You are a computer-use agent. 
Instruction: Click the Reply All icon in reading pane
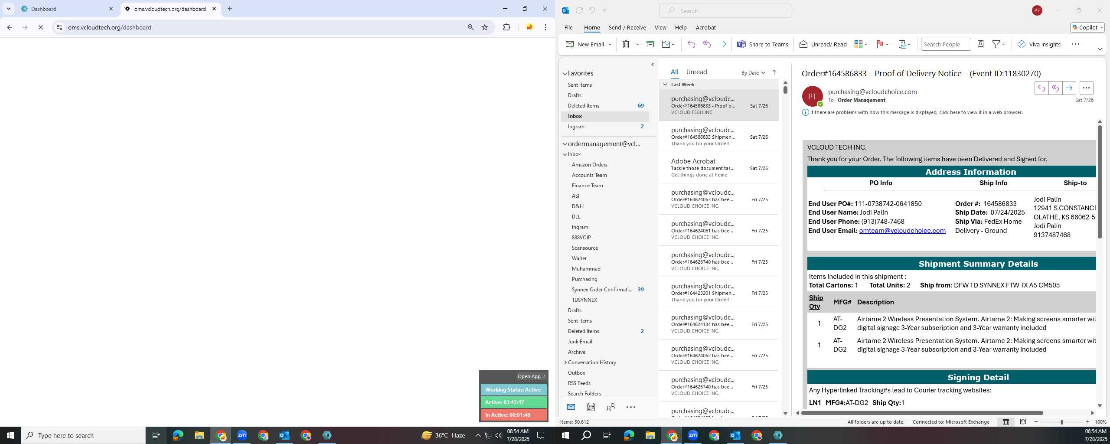coord(1055,88)
